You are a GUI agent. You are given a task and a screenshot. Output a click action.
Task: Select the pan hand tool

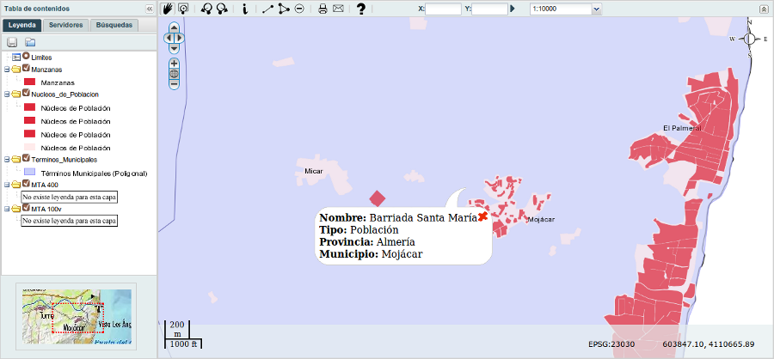[x=168, y=9]
